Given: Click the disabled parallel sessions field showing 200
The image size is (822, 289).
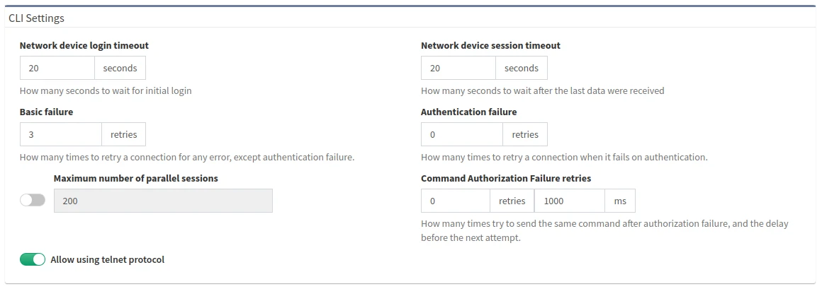Looking at the screenshot, I should [163, 201].
